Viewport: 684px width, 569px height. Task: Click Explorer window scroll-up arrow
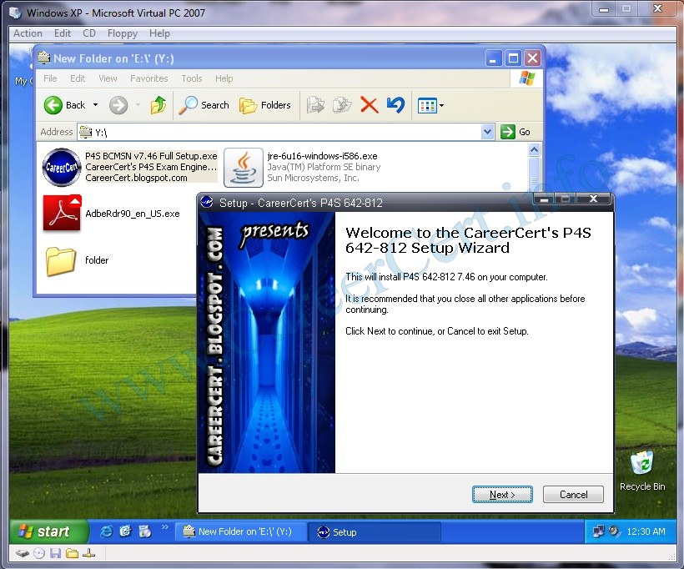coord(535,150)
